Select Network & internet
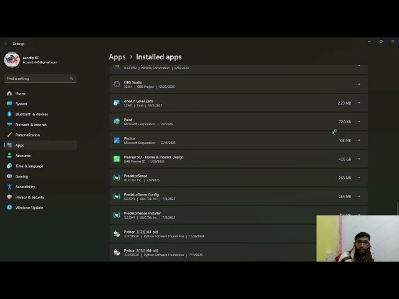 pyautogui.click(x=40, y=125)
